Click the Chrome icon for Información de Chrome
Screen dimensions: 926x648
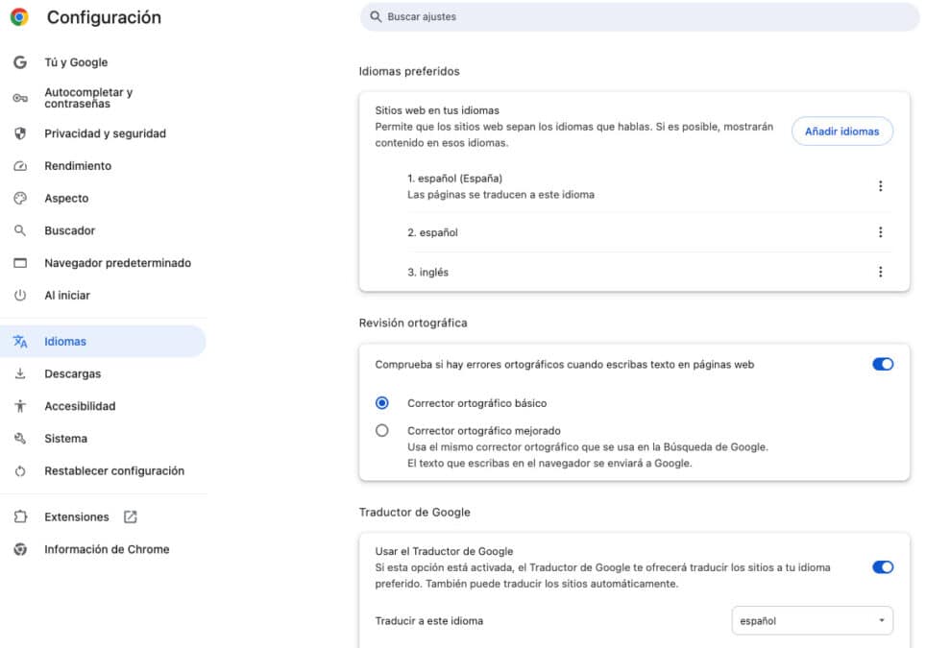coord(20,549)
